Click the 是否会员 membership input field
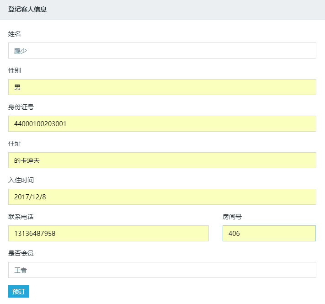Screen dimensions: 325x304 [x=162, y=270]
